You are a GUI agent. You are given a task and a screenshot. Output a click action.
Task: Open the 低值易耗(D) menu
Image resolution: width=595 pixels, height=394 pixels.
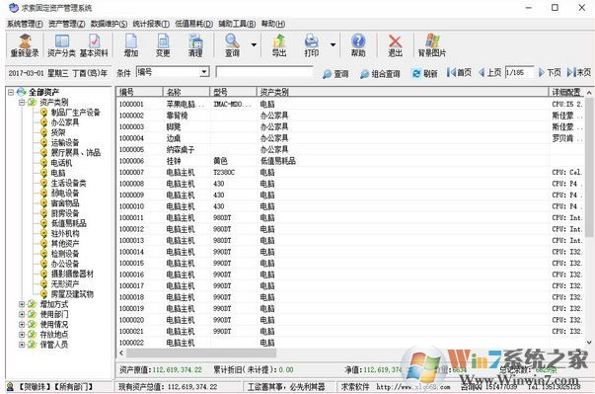tap(194, 24)
